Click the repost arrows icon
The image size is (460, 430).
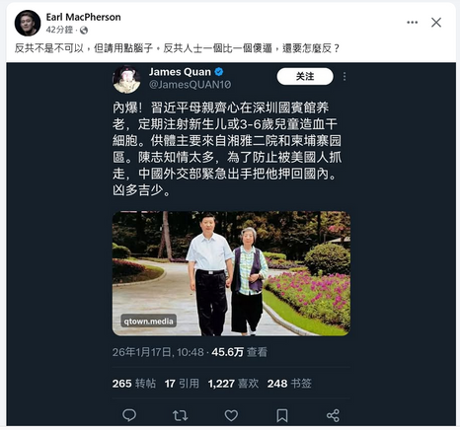point(180,415)
